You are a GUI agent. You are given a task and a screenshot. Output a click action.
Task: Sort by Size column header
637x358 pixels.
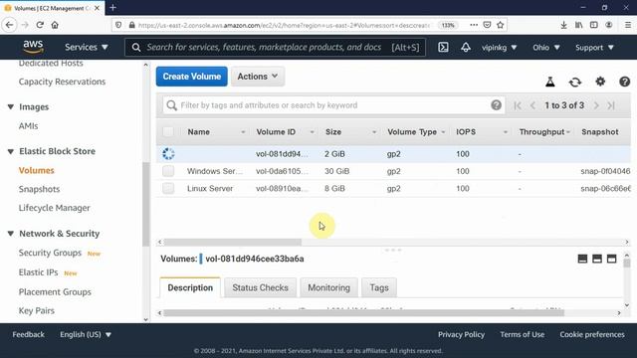[x=333, y=132]
